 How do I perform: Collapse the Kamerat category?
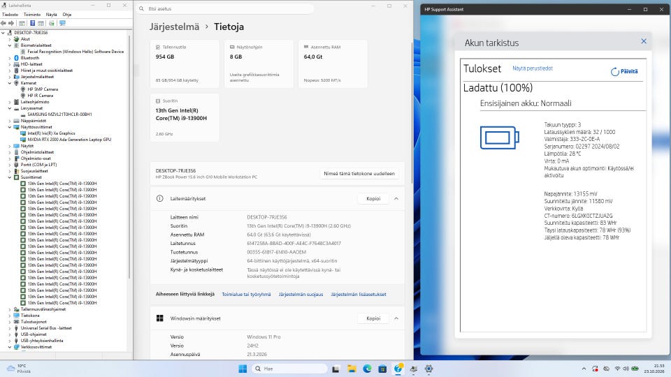10,83
